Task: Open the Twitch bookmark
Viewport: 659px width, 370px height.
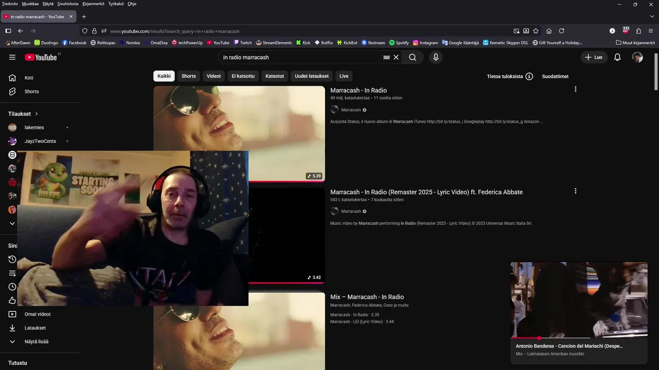Action: tap(242, 43)
